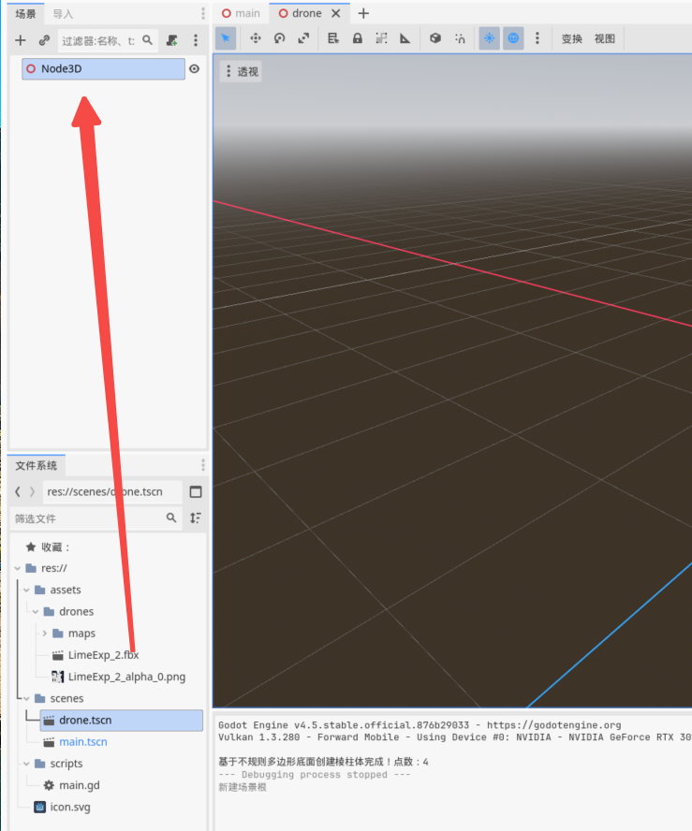Click the add new node plus icon
This screenshot has width=692, height=831.
pyautogui.click(x=21, y=40)
